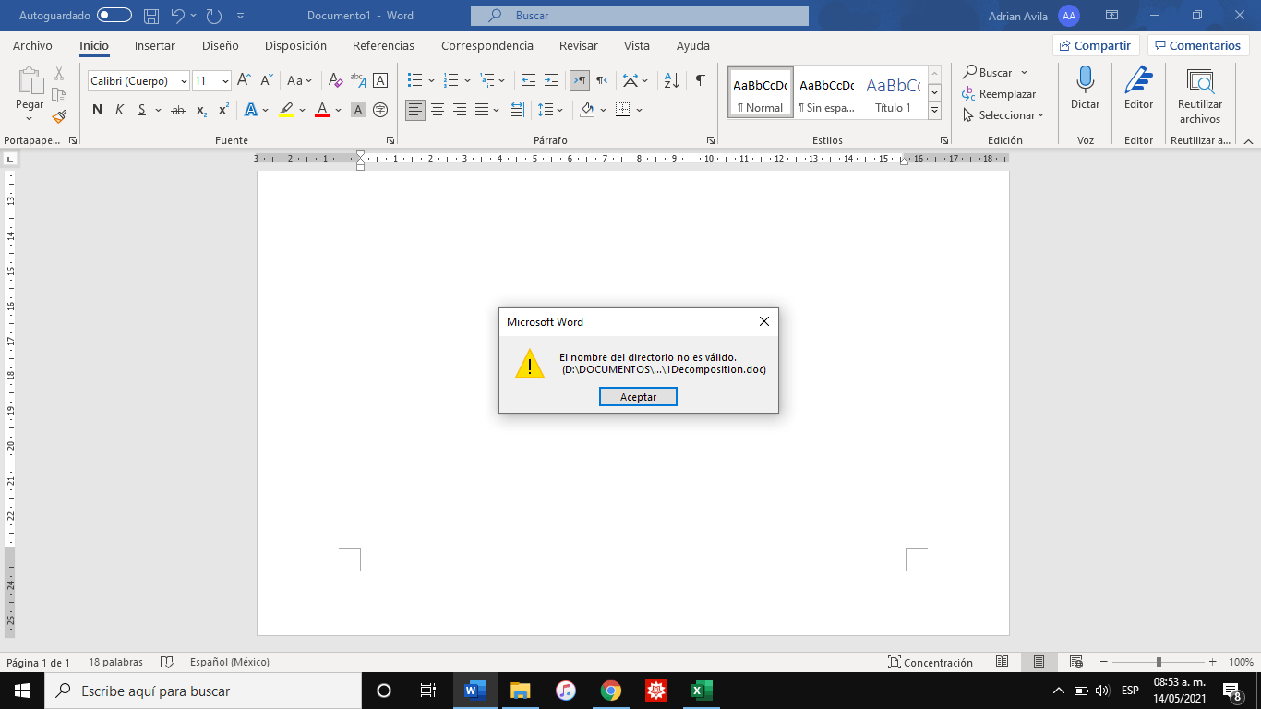Toggle show paragraph marks
The width and height of the screenshot is (1261, 709).
tap(701, 80)
